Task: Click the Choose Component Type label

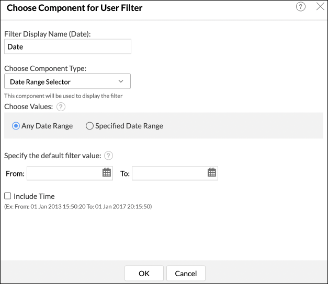Action: (x=46, y=68)
